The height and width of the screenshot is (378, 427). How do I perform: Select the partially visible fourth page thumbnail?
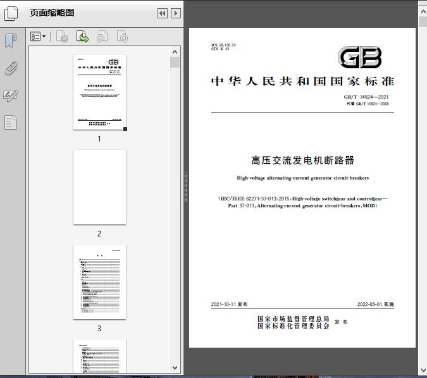[99, 356]
